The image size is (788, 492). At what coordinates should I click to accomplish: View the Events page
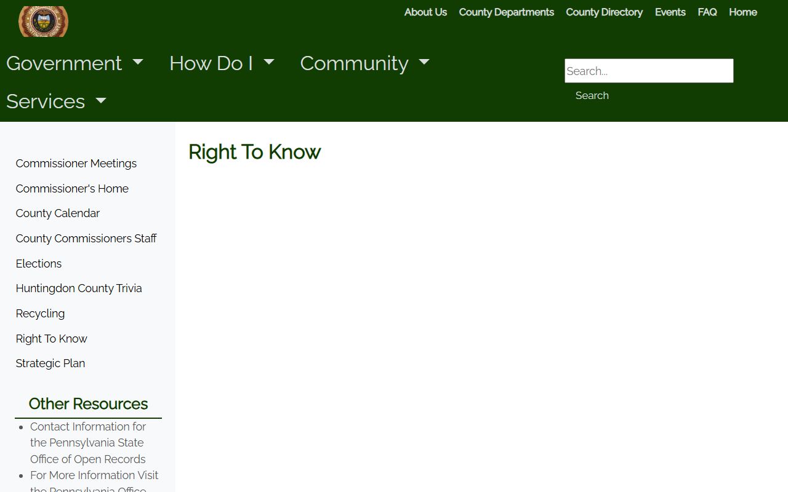670,12
